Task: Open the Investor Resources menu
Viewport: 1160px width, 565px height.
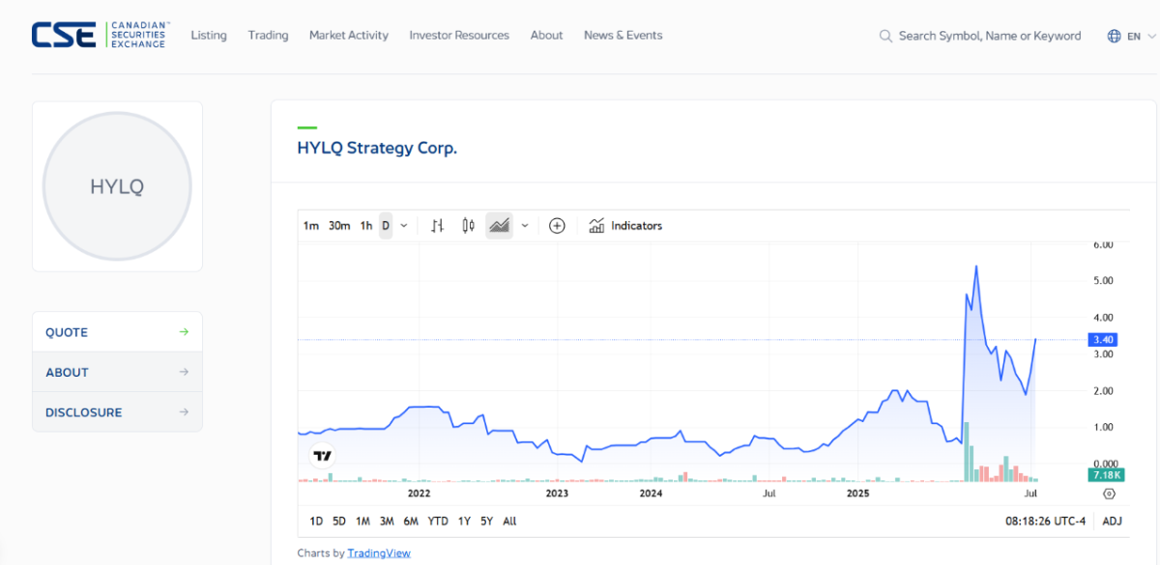Action: [x=459, y=36]
